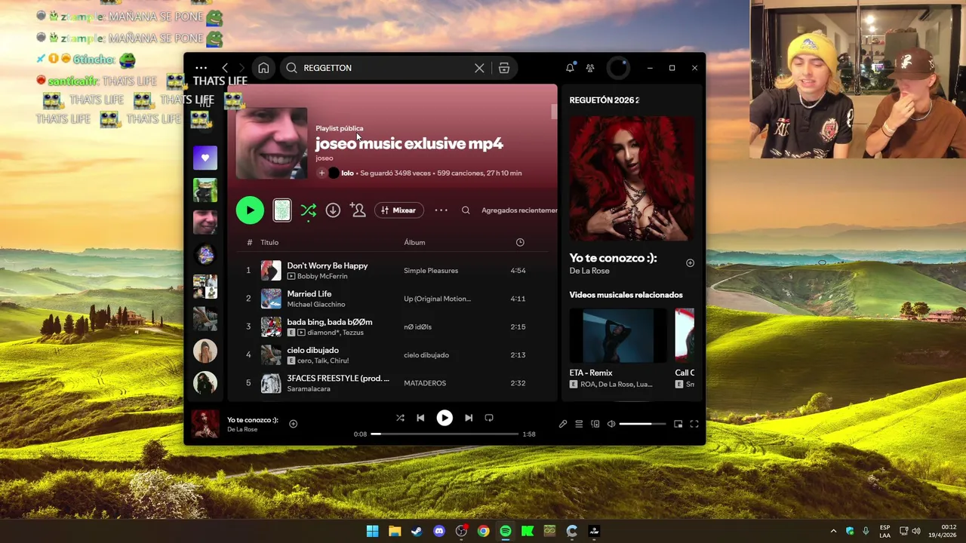
Task: Open the Browse icon beside the search box
Action: click(x=504, y=68)
